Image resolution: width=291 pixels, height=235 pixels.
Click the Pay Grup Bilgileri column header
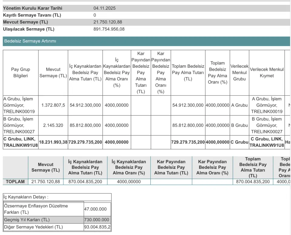pyautogui.click(x=21, y=73)
